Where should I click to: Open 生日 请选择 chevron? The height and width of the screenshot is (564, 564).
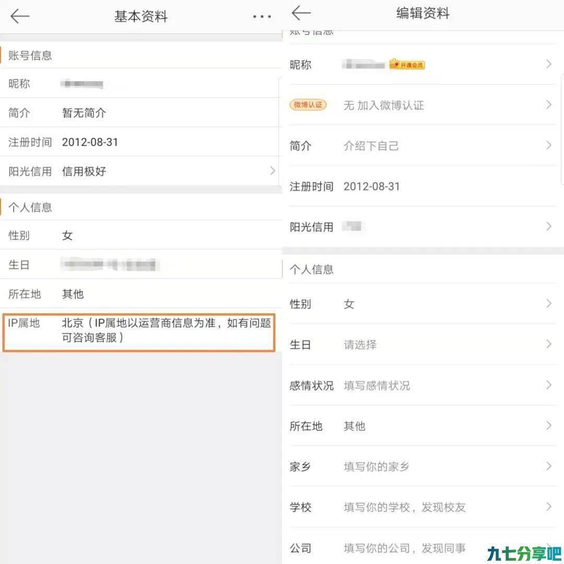pos(549,344)
